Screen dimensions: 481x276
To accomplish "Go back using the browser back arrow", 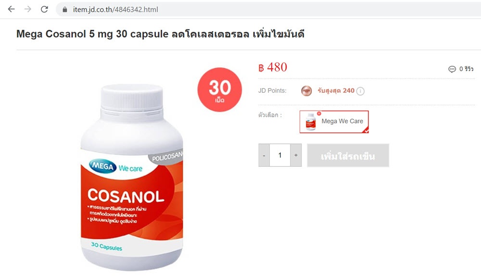I will [12, 9].
